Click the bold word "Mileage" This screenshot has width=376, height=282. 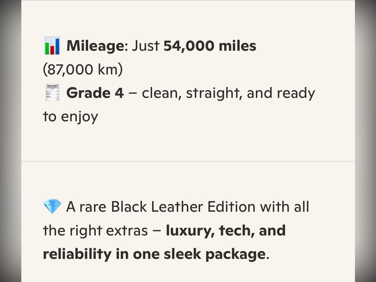click(x=95, y=46)
